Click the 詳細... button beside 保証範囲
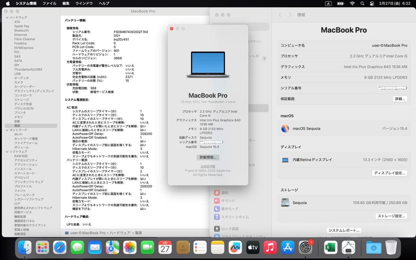Screen dimensions: 416x260 400,99
